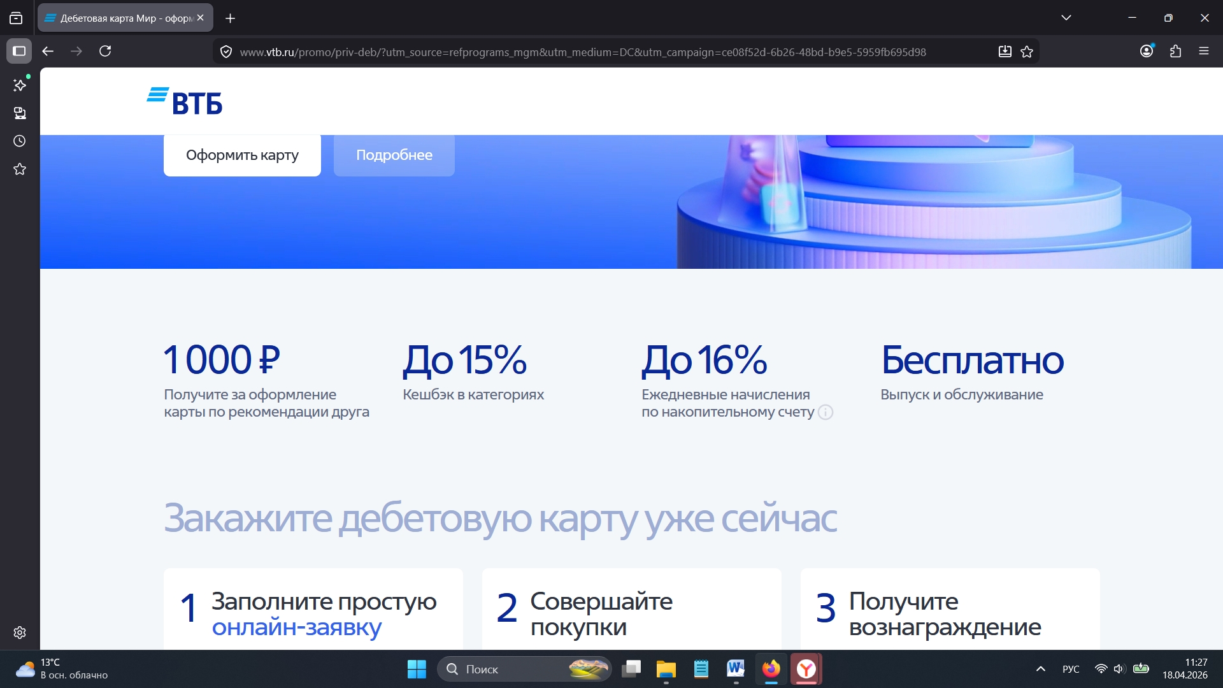
Task: Toggle the sidebar panel via the top-left square icon
Action: point(19,51)
